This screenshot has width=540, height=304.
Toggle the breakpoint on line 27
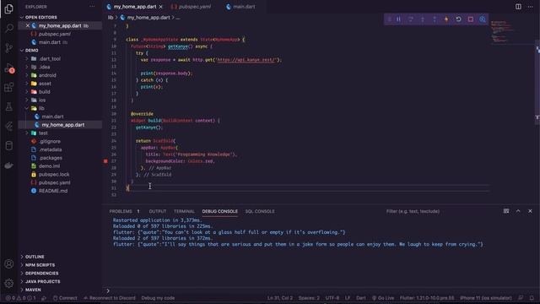point(105,161)
